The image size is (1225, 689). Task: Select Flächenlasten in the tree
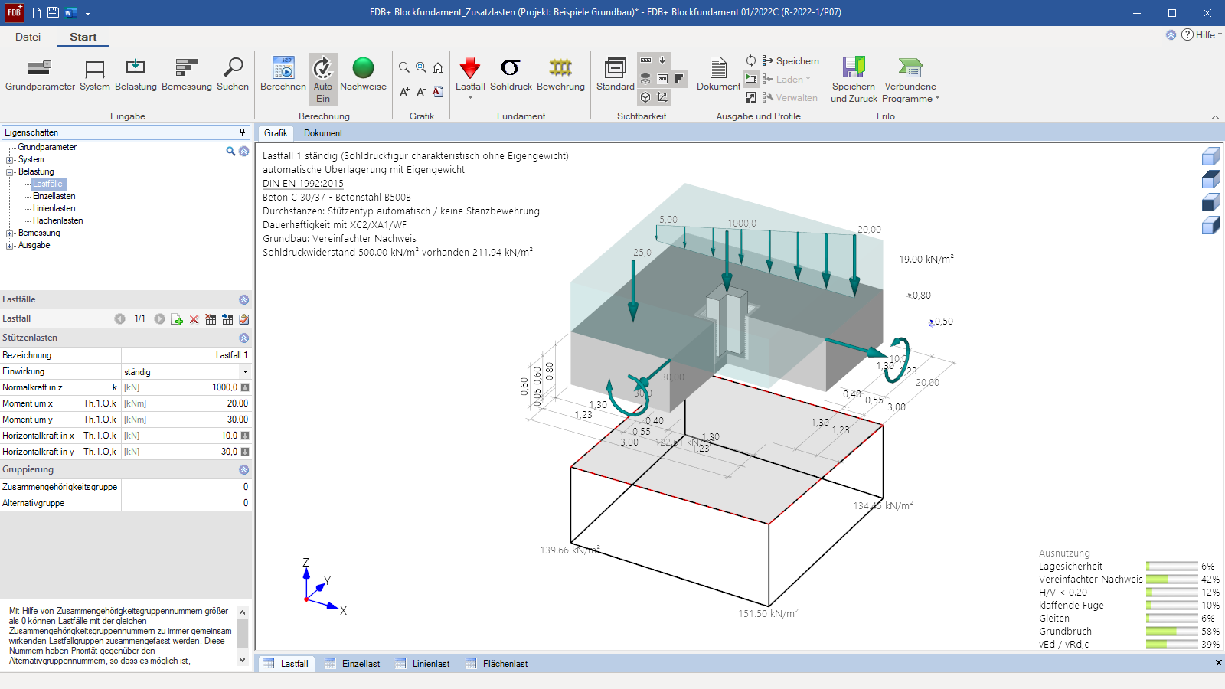point(58,220)
